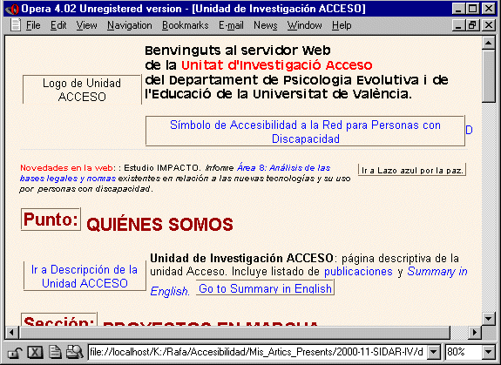Image resolution: width=501 pixels, height=365 pixels.
Task: Click the red 'Unitat d'Investigació Acceso' text
Action: click(277, 65)
